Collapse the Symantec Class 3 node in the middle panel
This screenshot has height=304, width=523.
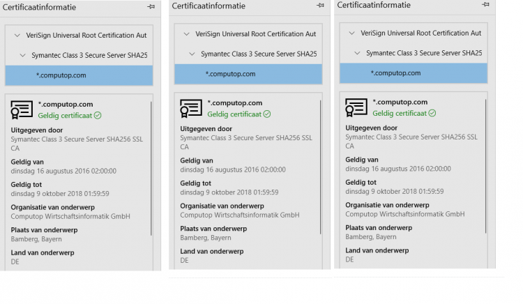192,54
